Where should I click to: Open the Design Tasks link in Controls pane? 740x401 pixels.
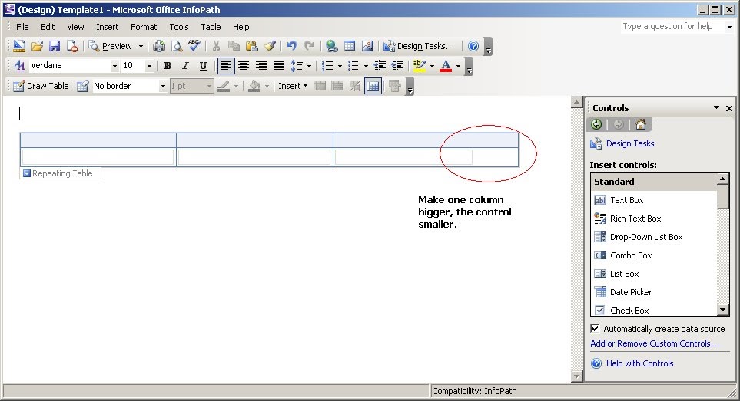point(629,143)
